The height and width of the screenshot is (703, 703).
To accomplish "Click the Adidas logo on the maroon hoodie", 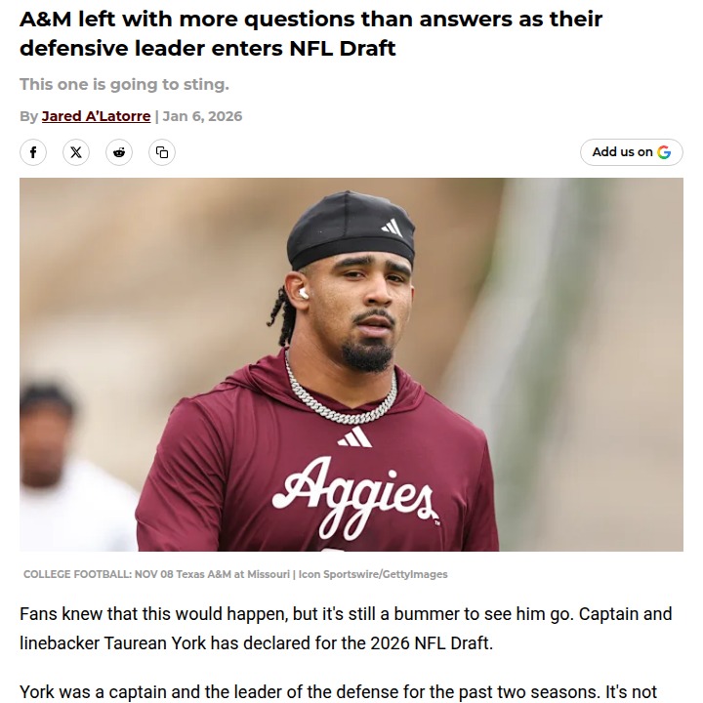I will 353,436.
